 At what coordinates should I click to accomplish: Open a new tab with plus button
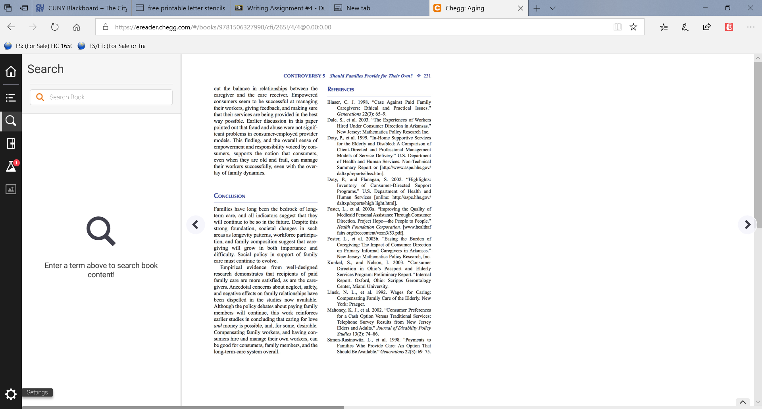pos(537,8)
